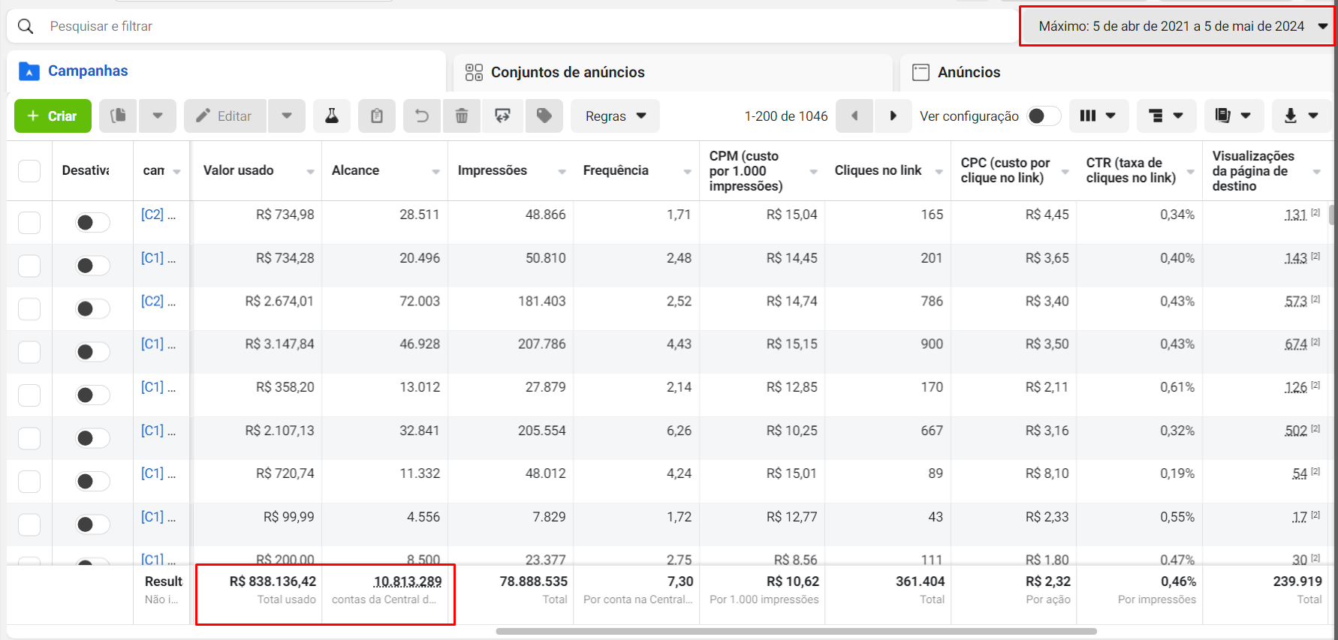The image size is (1338, 640).
Task: Open the CPM column menu
Action: point(813,172)
